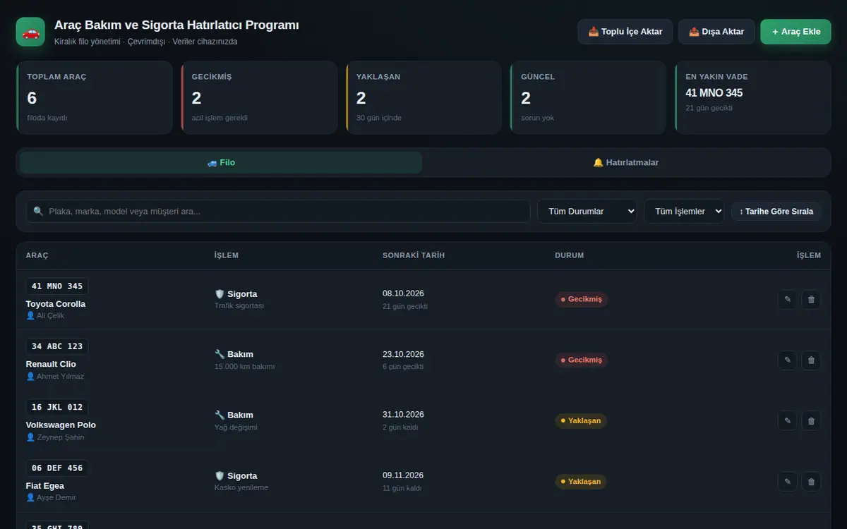Image resolution: width=847 pixels, height=529 pixels.
Task: Click the Gecikmiş badge in the Toyota Corolla row
Action: click(x=582, y=299)
